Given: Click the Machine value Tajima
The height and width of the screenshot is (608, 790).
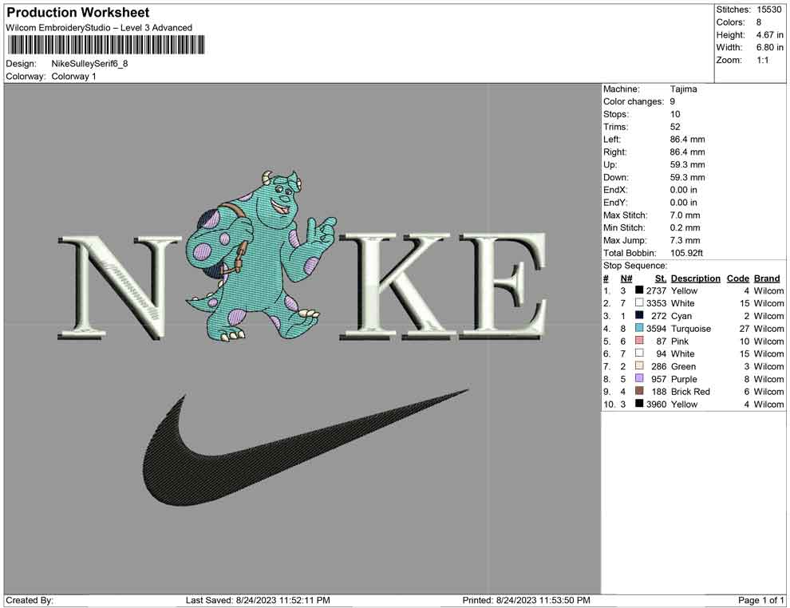Looking at the screenshot, I should pyautogui.click(x=683, y=89).
